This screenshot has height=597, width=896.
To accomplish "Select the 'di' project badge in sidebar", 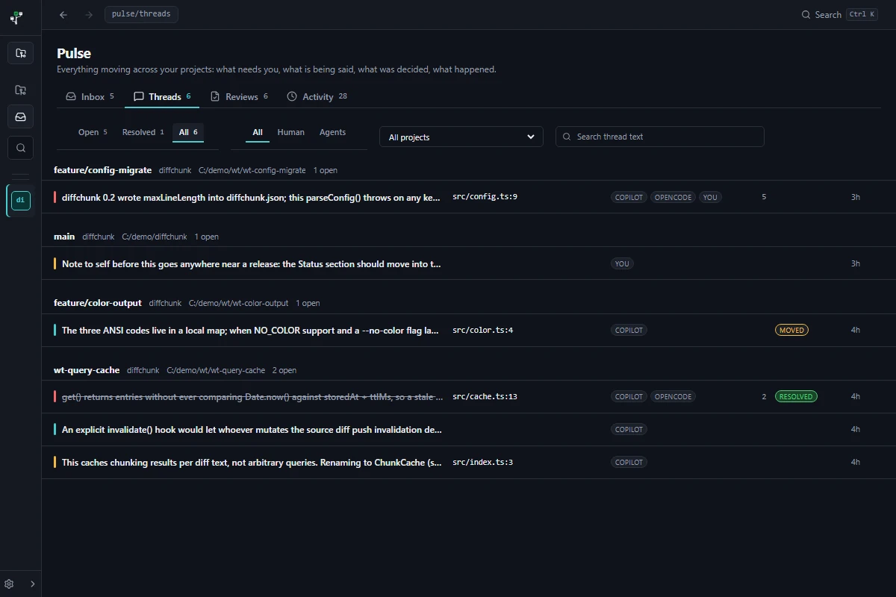I will tap(21, 201).
